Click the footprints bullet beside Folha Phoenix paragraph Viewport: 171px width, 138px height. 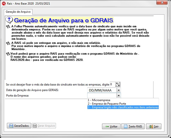point(8,27)
